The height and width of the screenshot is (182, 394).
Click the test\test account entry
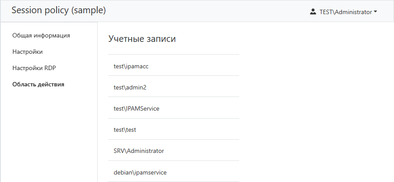(x=124, y=130)
